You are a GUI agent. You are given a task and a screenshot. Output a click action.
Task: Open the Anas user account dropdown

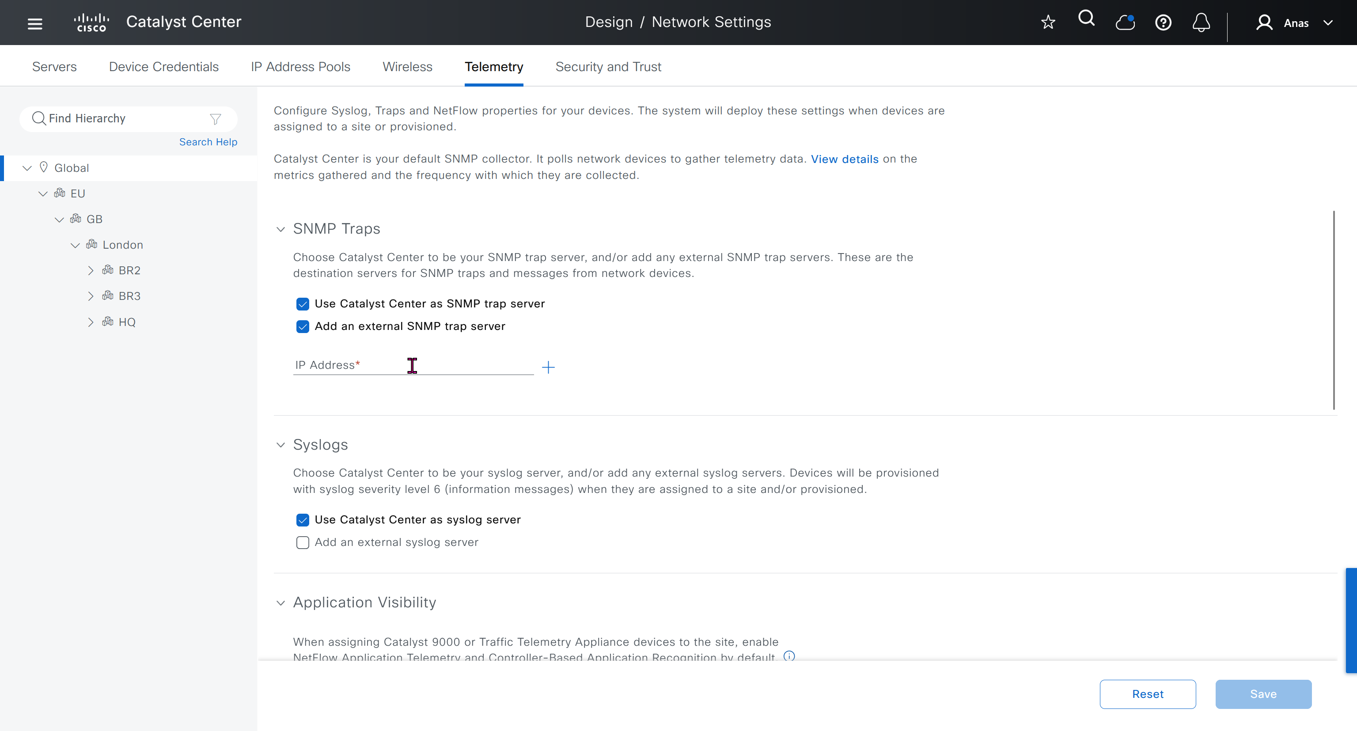pyautogui.click(x=1296, y=23)
